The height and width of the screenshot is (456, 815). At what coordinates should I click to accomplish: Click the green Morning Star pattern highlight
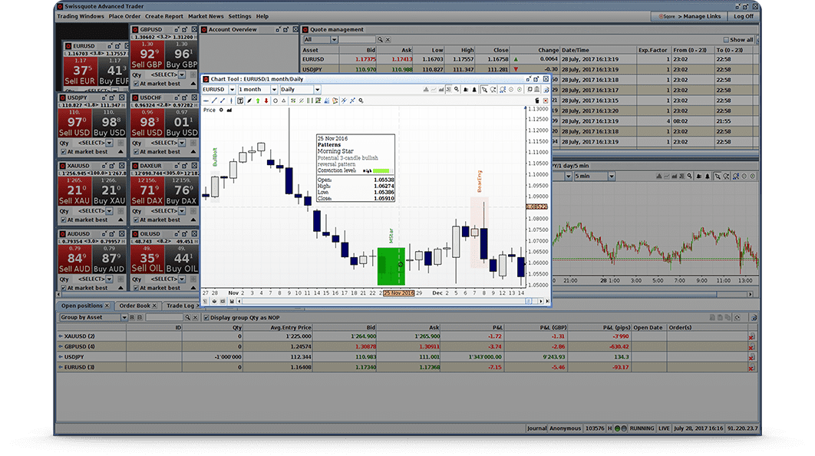click(391, 266)
